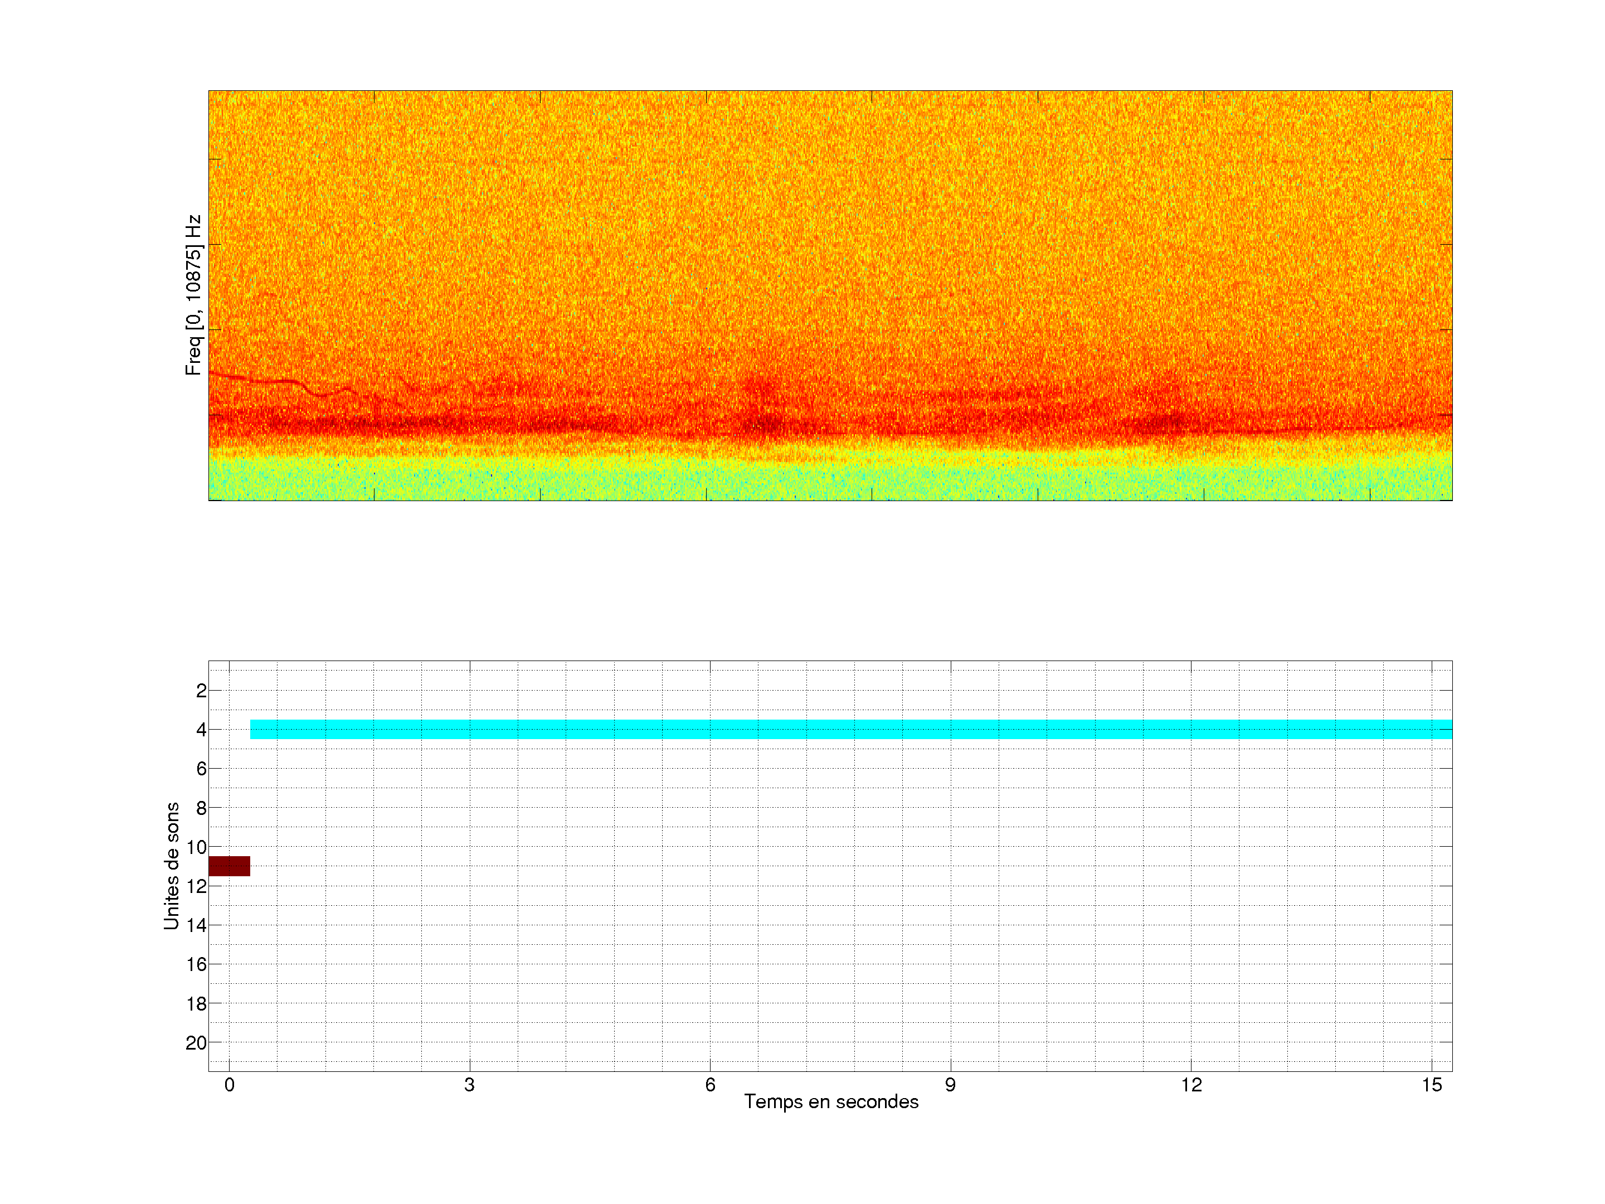Click y-axis tick label 20

pos(196,1043)
